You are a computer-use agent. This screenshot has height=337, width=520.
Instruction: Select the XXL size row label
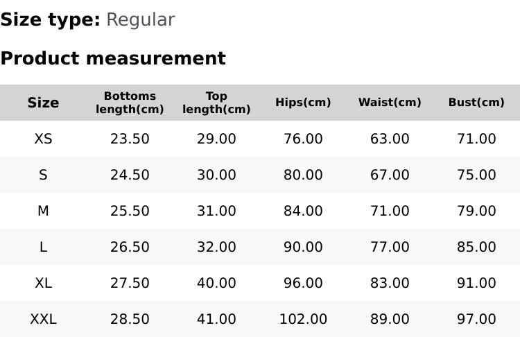pyautogui.click(x=43, y=319)
